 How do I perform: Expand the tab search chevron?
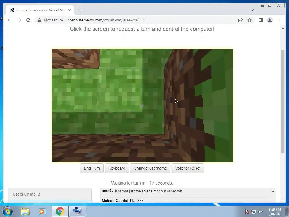click(x=252, y=10)
